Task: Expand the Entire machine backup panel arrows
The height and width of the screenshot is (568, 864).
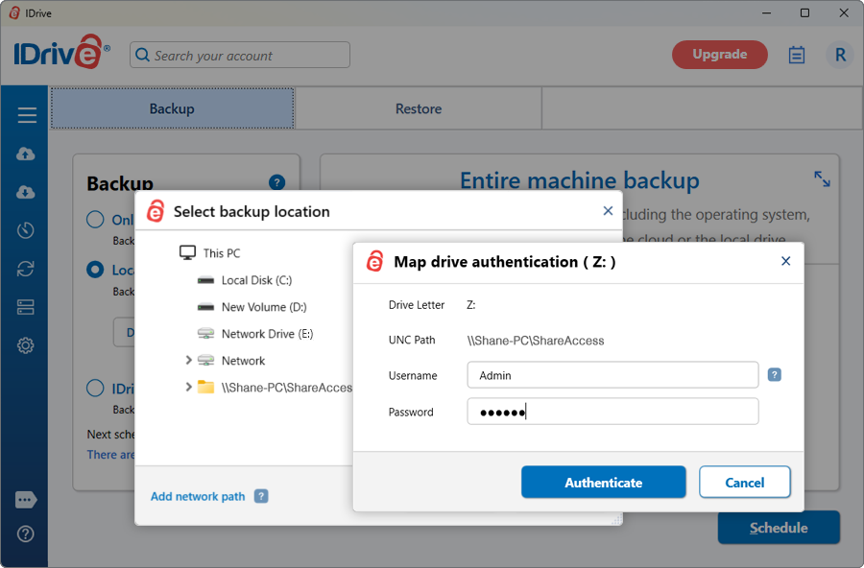Action: point(822,178)
